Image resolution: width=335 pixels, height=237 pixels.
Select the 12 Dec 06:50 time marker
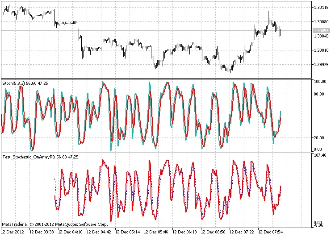214,232
